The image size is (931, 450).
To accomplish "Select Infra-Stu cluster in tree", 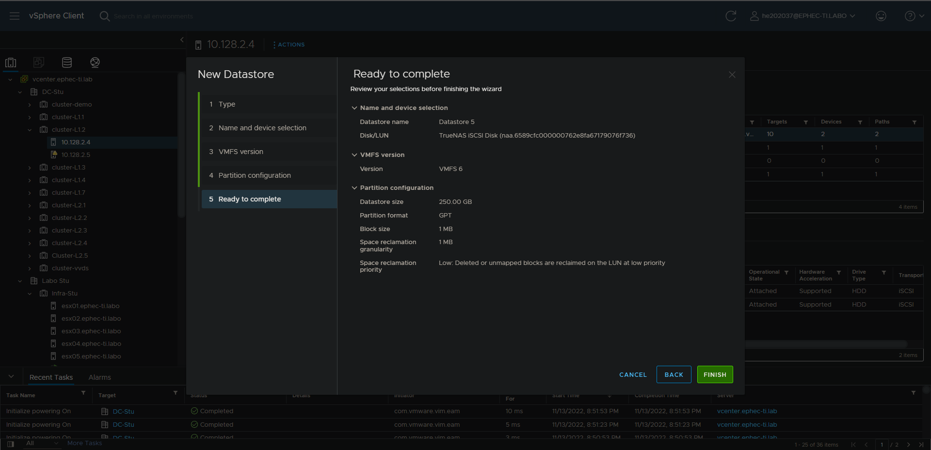I will [64, 294].
